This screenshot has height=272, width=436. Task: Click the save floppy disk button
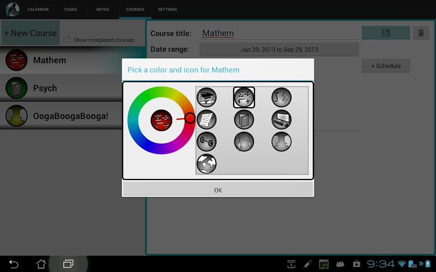pos(386,33)
